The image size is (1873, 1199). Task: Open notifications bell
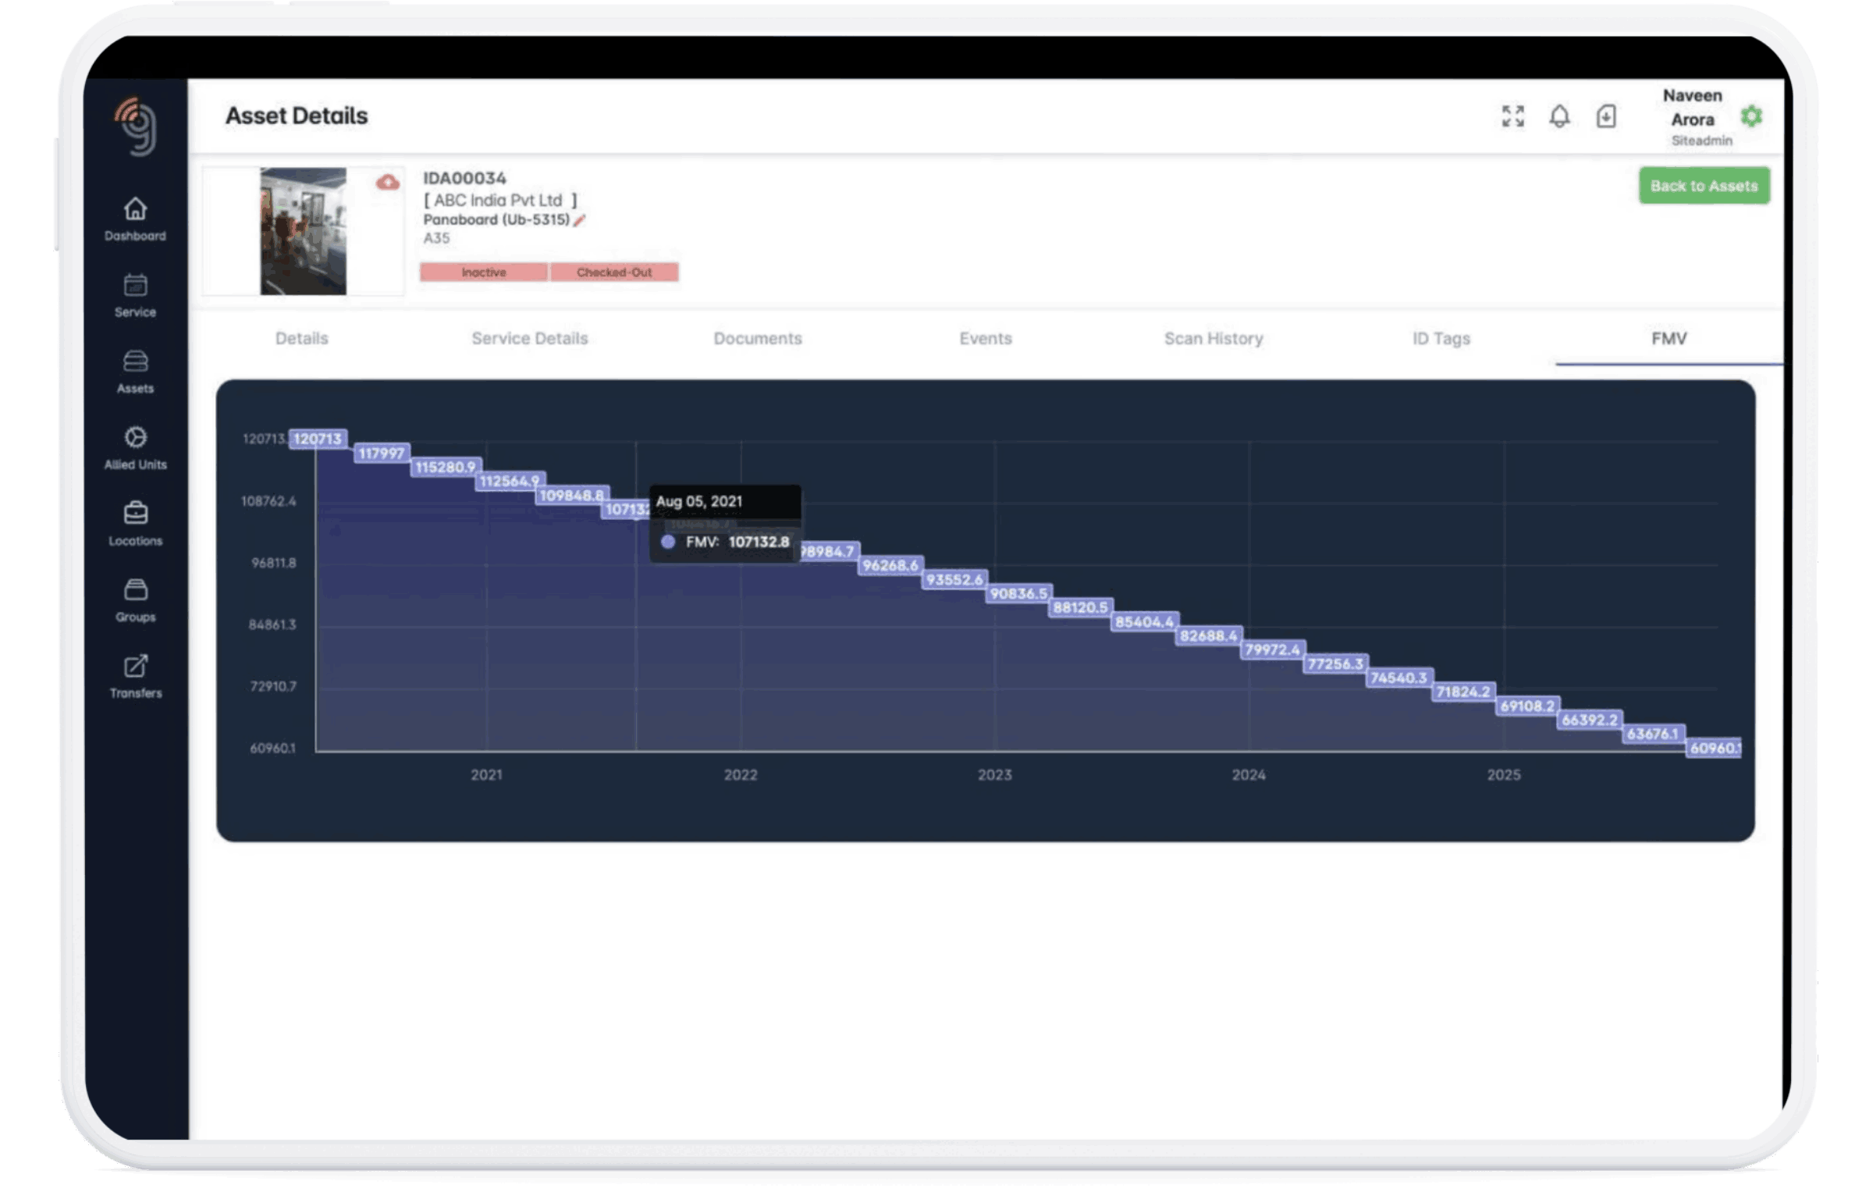pyautogui.click(x=1559, y=116)
